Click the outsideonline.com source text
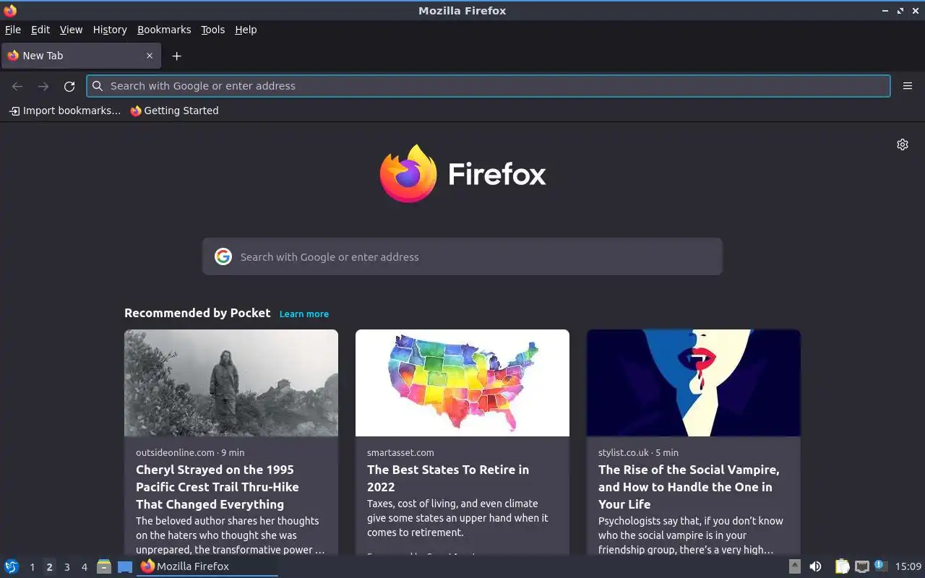Screen dimensions: 925x578 tap(175, 452)
